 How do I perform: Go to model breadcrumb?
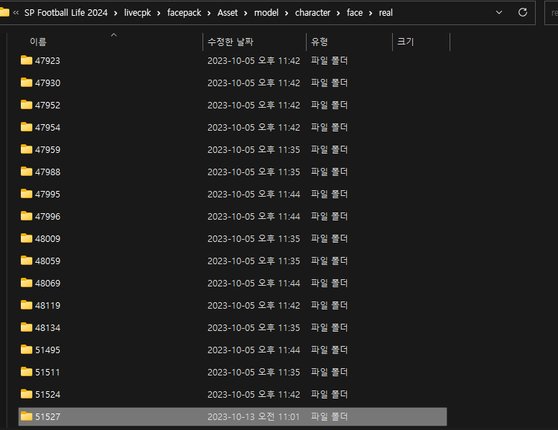click(266, 13)
